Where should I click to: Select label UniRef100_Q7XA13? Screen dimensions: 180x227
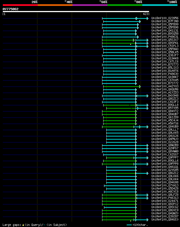click(165, 185)
